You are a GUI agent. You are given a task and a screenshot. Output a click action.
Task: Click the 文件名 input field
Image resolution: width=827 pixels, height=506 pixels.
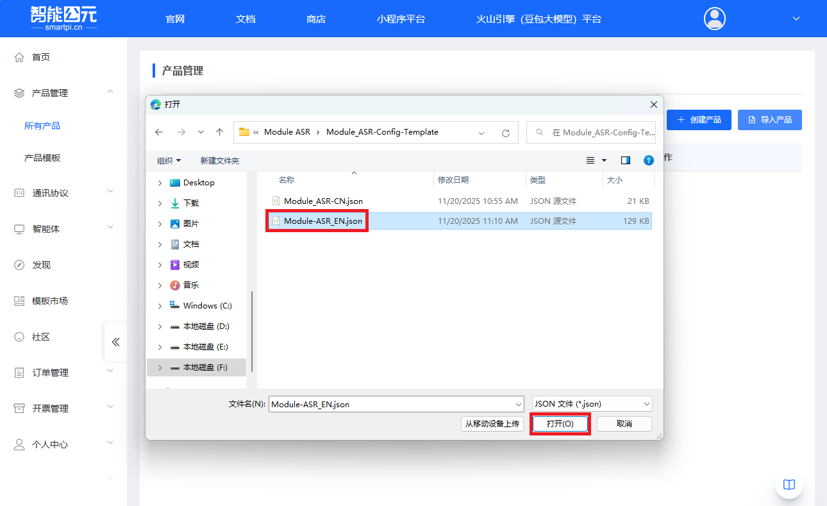pyautogui.click(x=391, y=404)
